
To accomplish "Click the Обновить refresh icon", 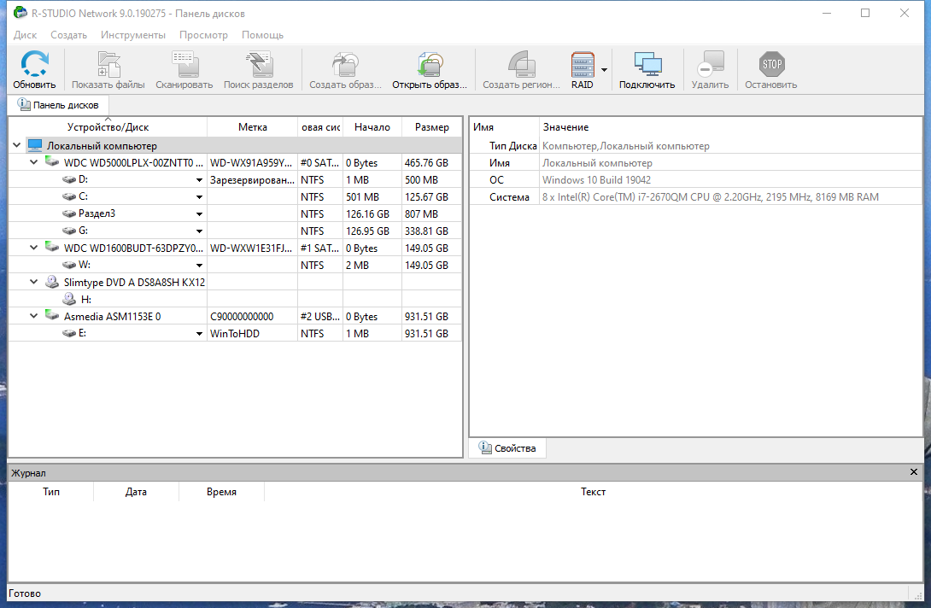I will (34, 63).
